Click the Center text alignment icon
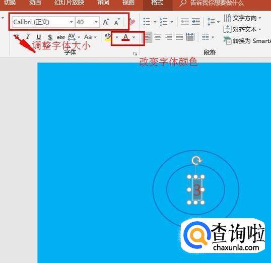The height and width of the screenshot is (263, 271). (158, 37)
